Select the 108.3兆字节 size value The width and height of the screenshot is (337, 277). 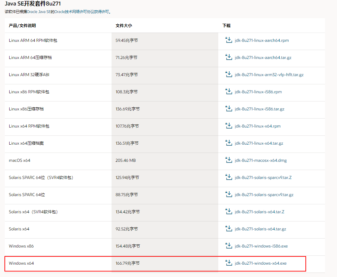127,92
